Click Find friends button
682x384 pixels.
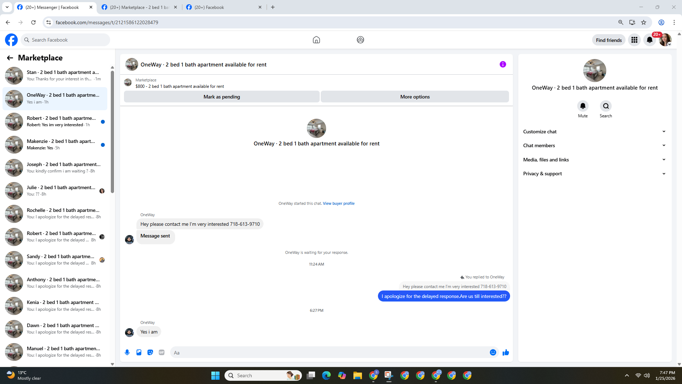[609, 40]
